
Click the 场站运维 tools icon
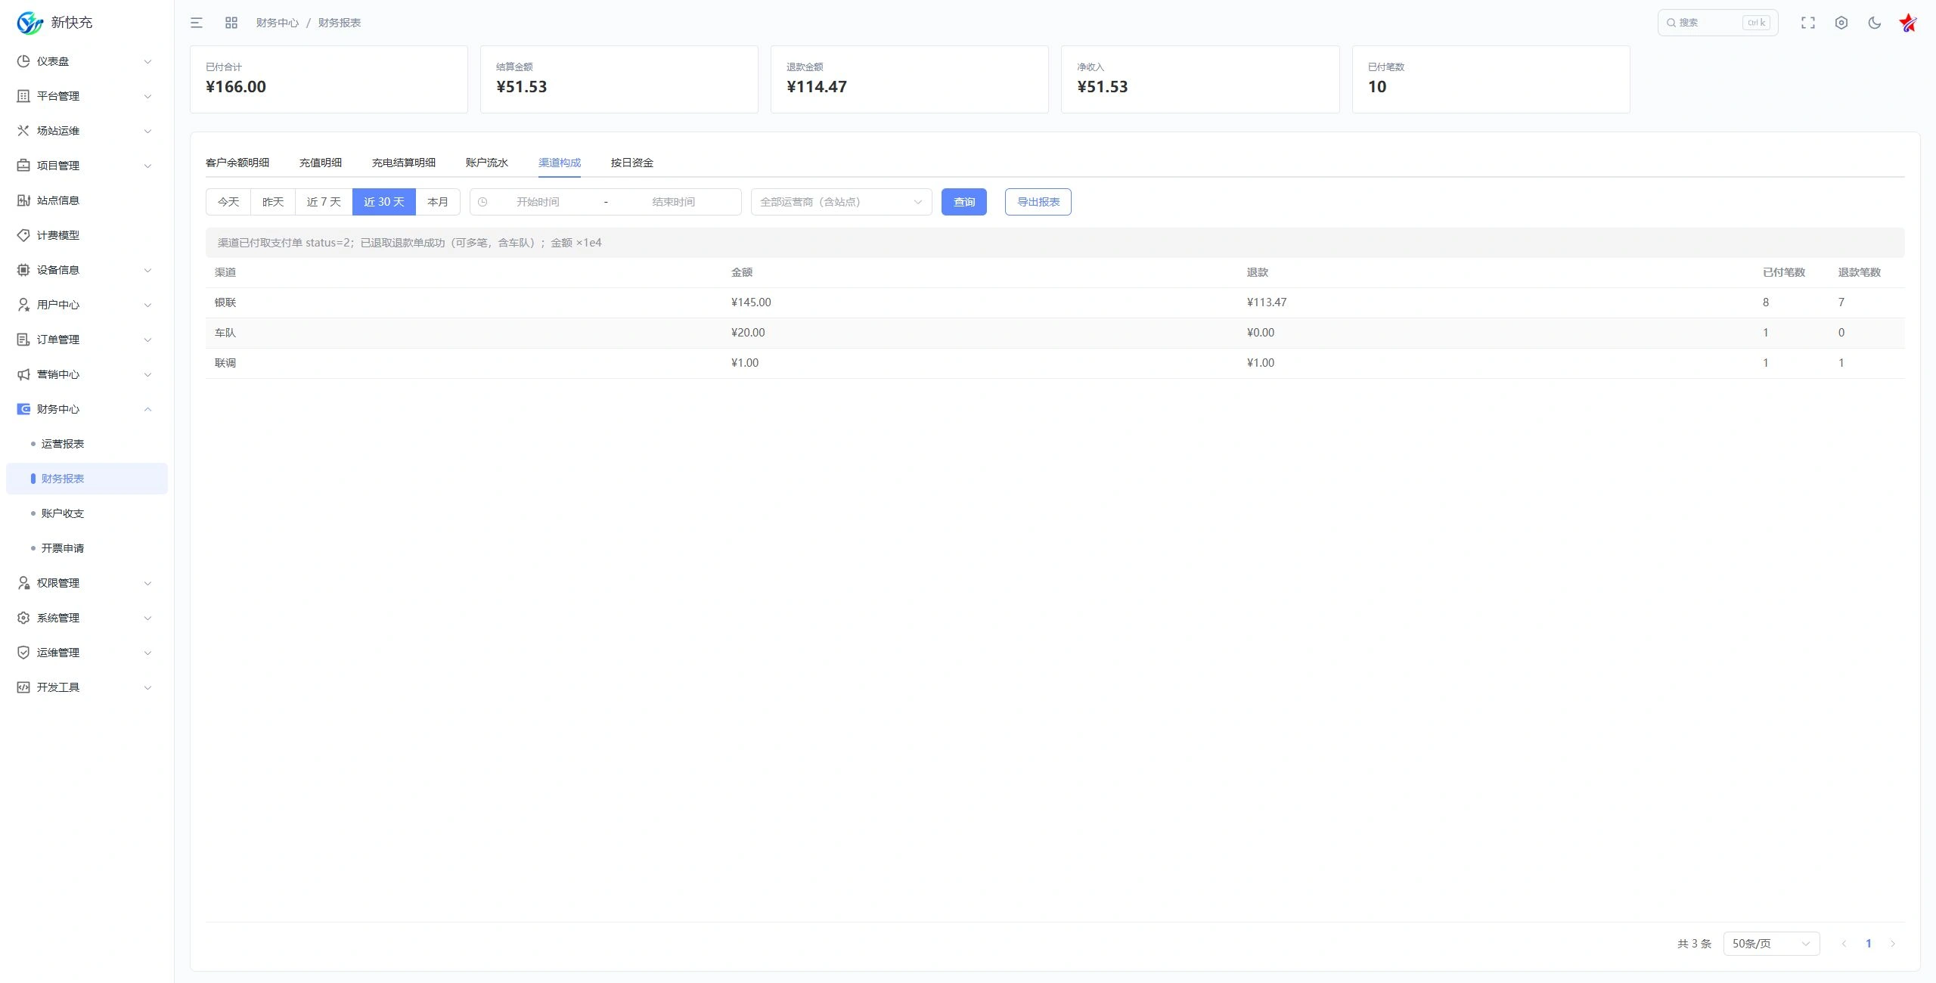(23, 131)
